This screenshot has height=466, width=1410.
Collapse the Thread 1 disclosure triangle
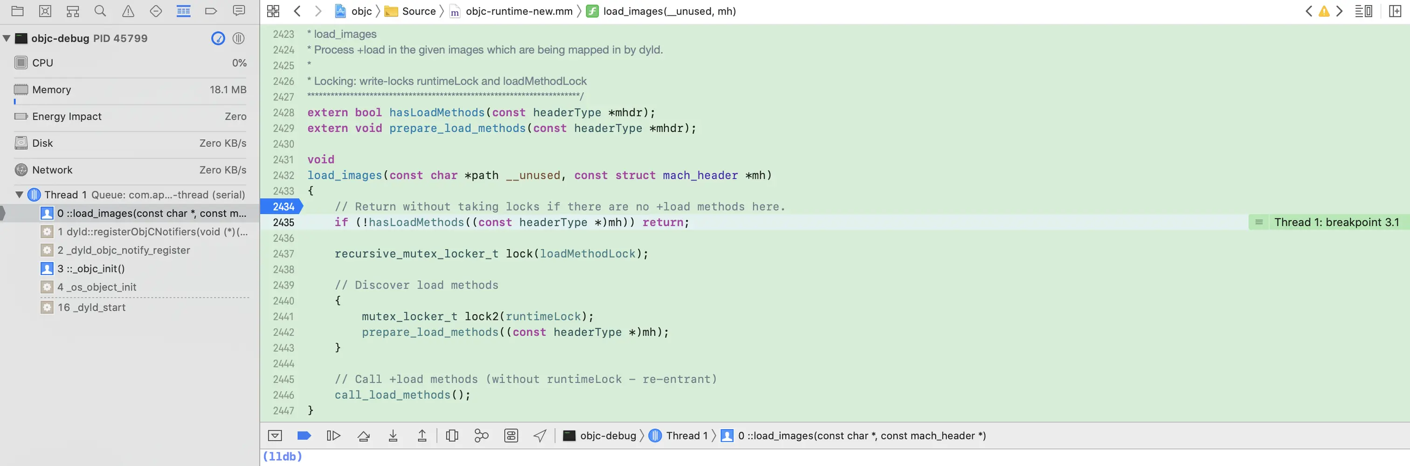(x=19, y=195)
